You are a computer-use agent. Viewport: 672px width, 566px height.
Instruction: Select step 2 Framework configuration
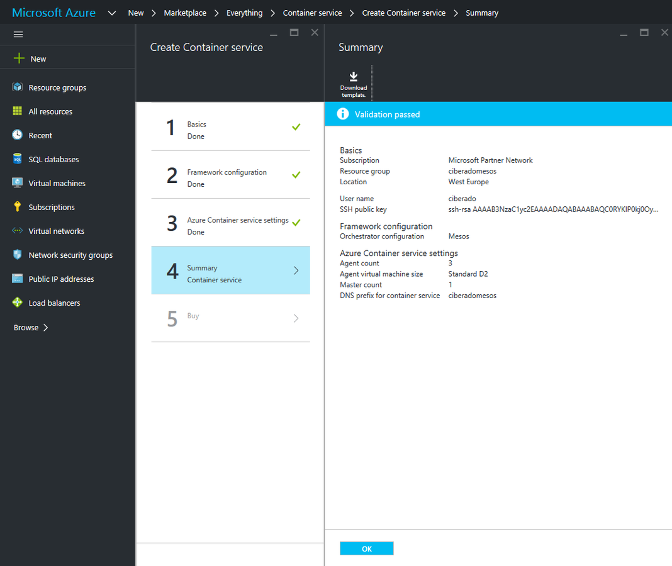point(230,174)
